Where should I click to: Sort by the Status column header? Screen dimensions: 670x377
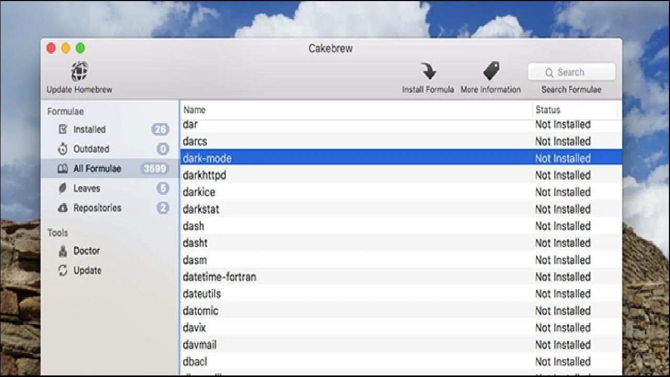tap(548, 110)
